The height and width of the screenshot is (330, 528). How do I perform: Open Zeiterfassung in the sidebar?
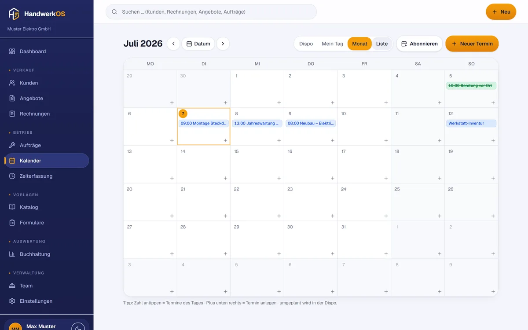[x=47, y=176]
